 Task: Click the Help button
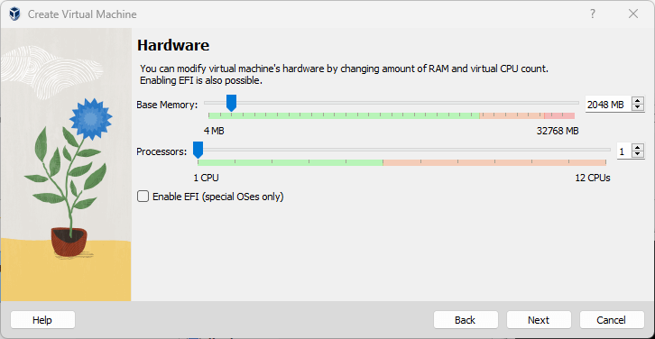42,320
